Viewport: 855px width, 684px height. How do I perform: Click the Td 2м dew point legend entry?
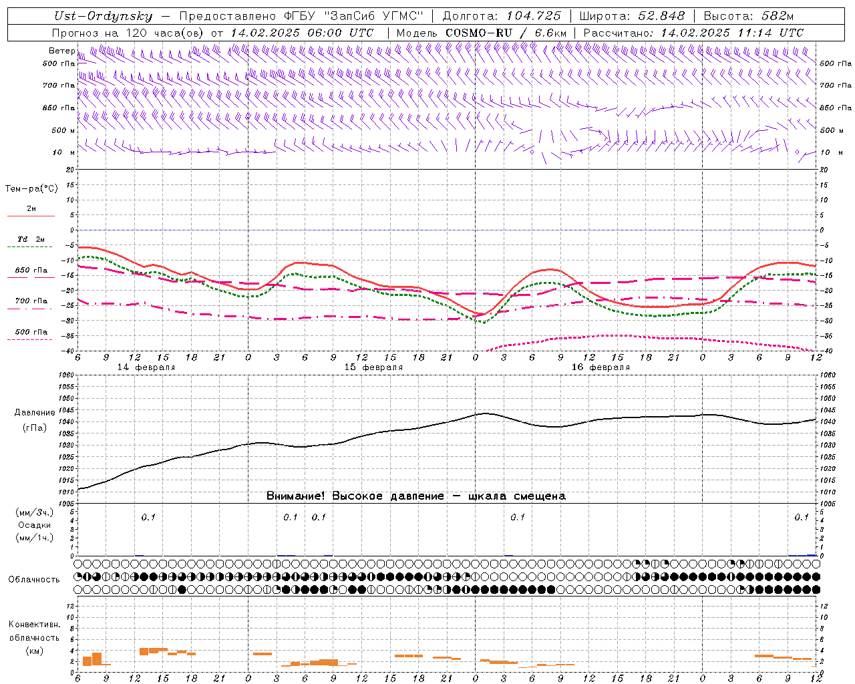coord(31,239)
